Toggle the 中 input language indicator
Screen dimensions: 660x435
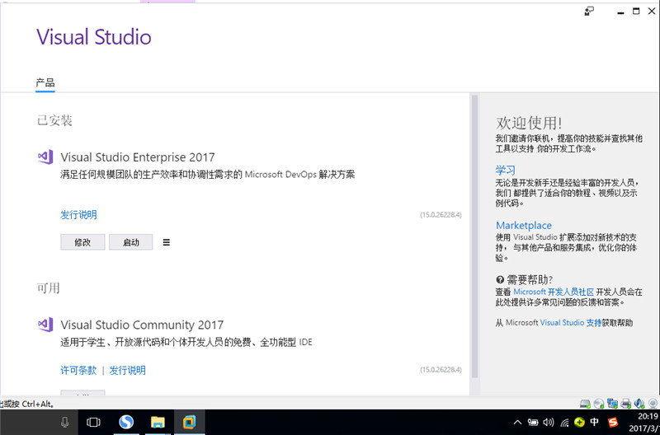click(x=595, y=422)
